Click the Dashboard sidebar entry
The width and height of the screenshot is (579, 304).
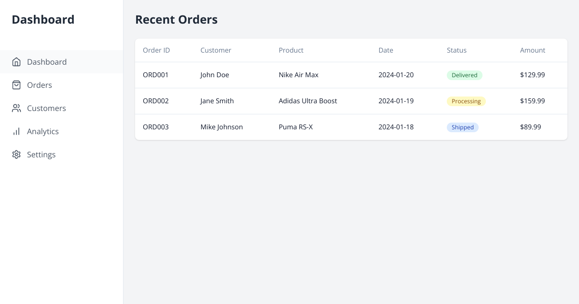point(47,62)
